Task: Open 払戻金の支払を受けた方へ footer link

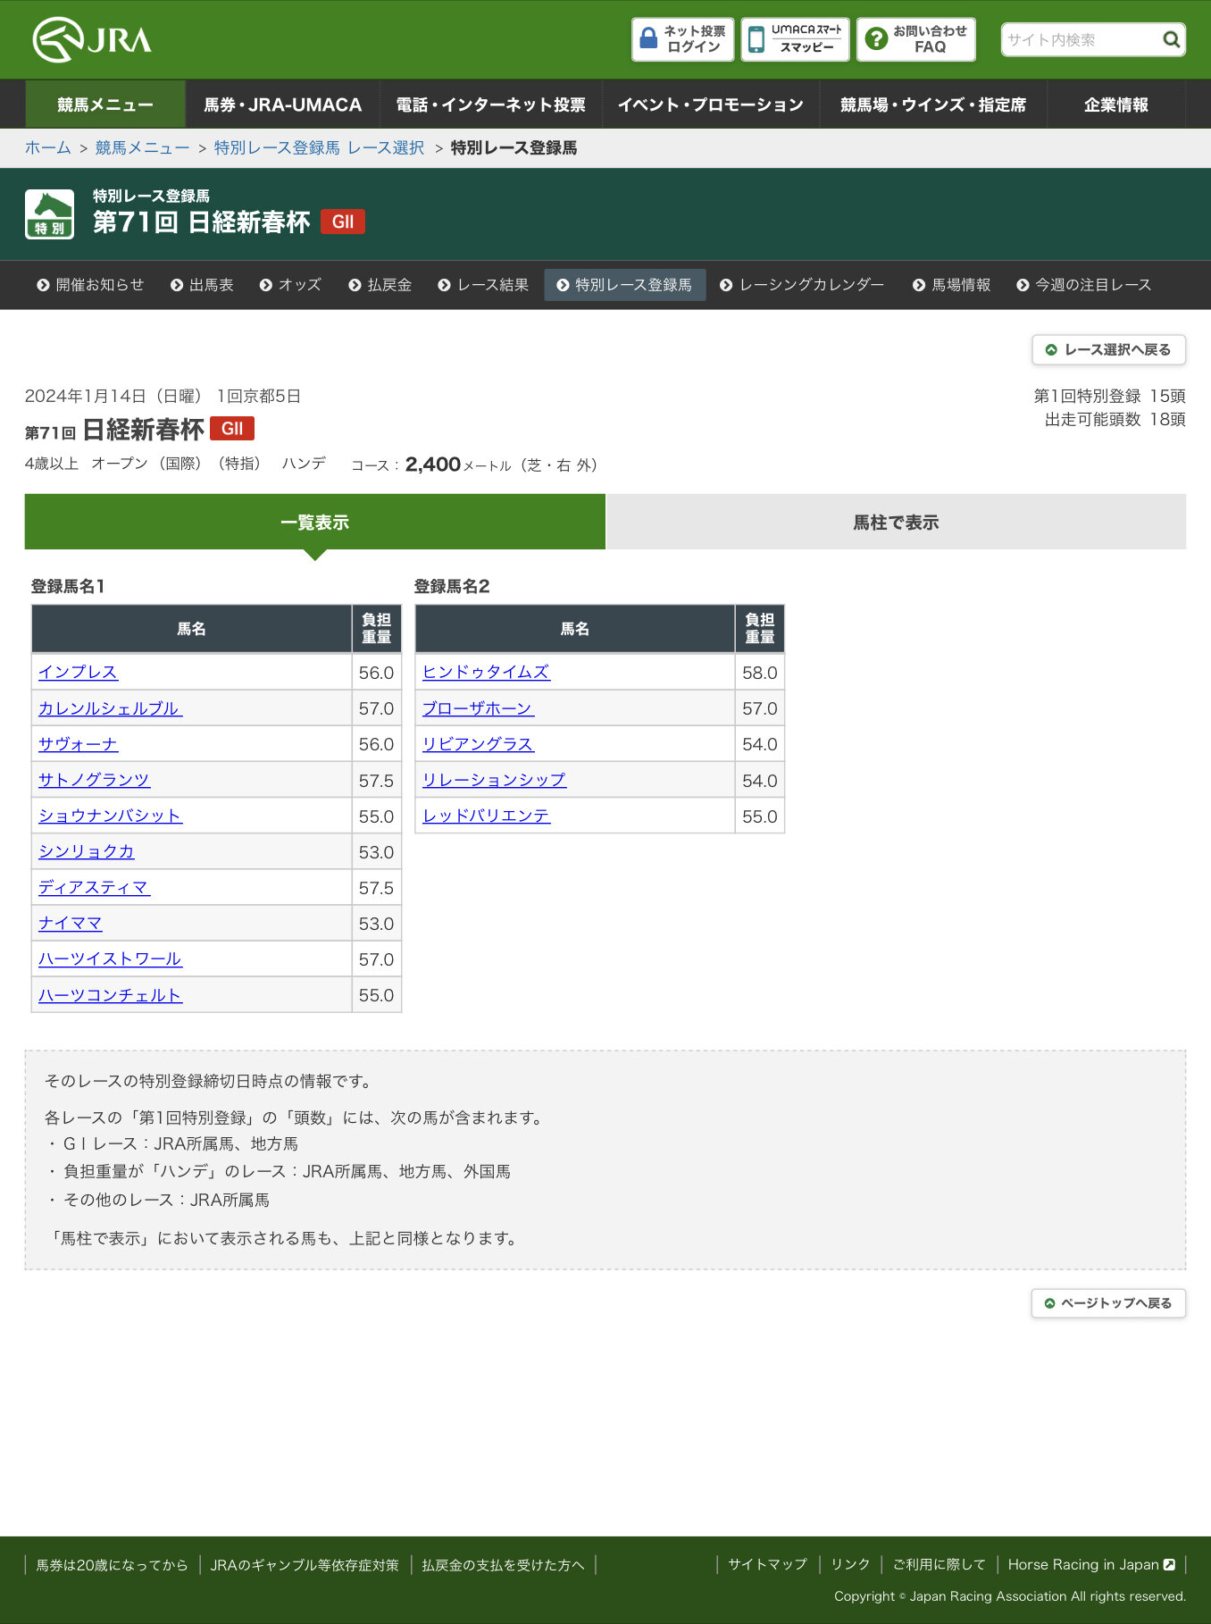Action: pos(503,1565)
